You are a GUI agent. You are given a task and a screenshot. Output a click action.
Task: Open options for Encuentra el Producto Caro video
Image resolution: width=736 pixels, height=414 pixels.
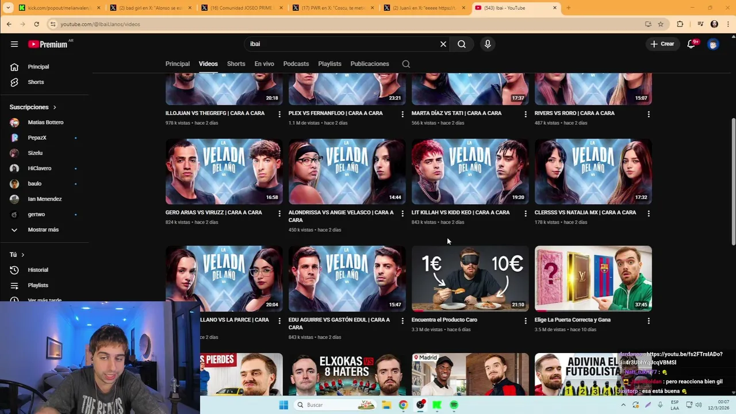pyautogui.click(x=526, y=321)
